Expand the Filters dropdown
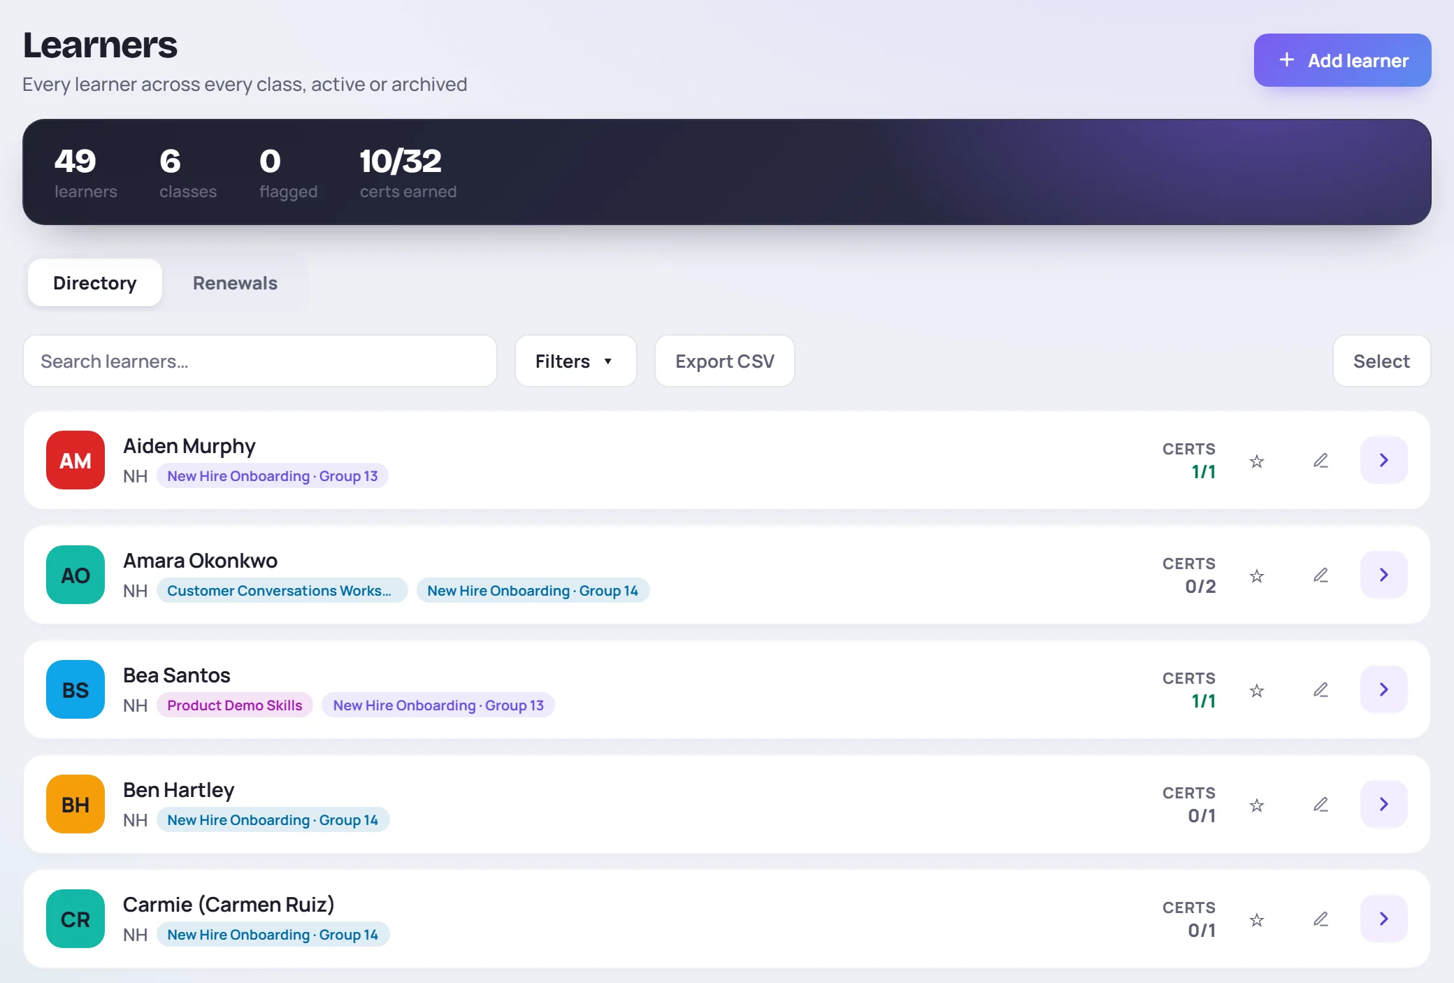The image size is (1454, 983). [x=575, y=361]
